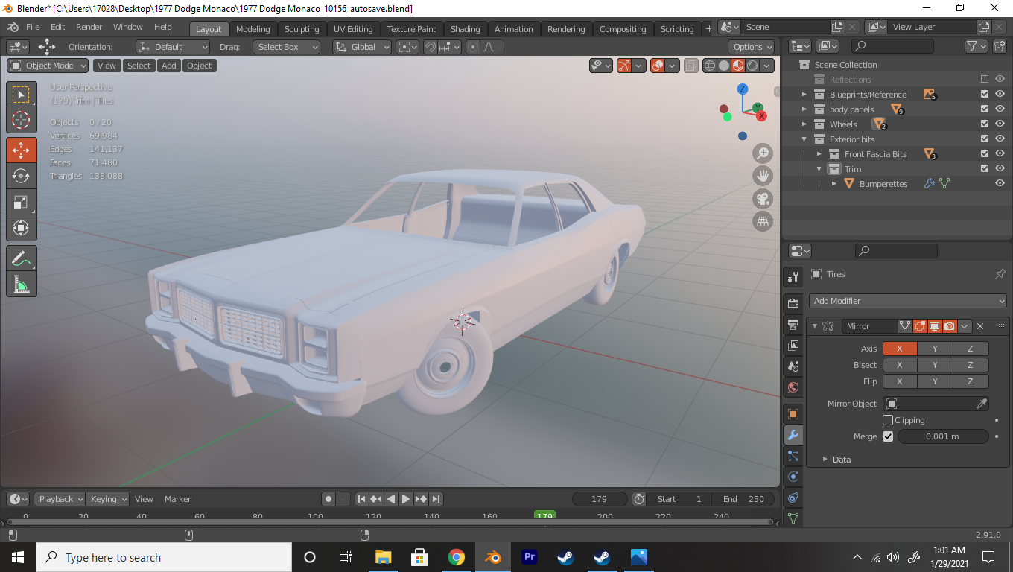Activate the 3D Cursor tool
The height and width of the screenshot is (572, 1013).
pyautogui.click(x=22, y=120)
